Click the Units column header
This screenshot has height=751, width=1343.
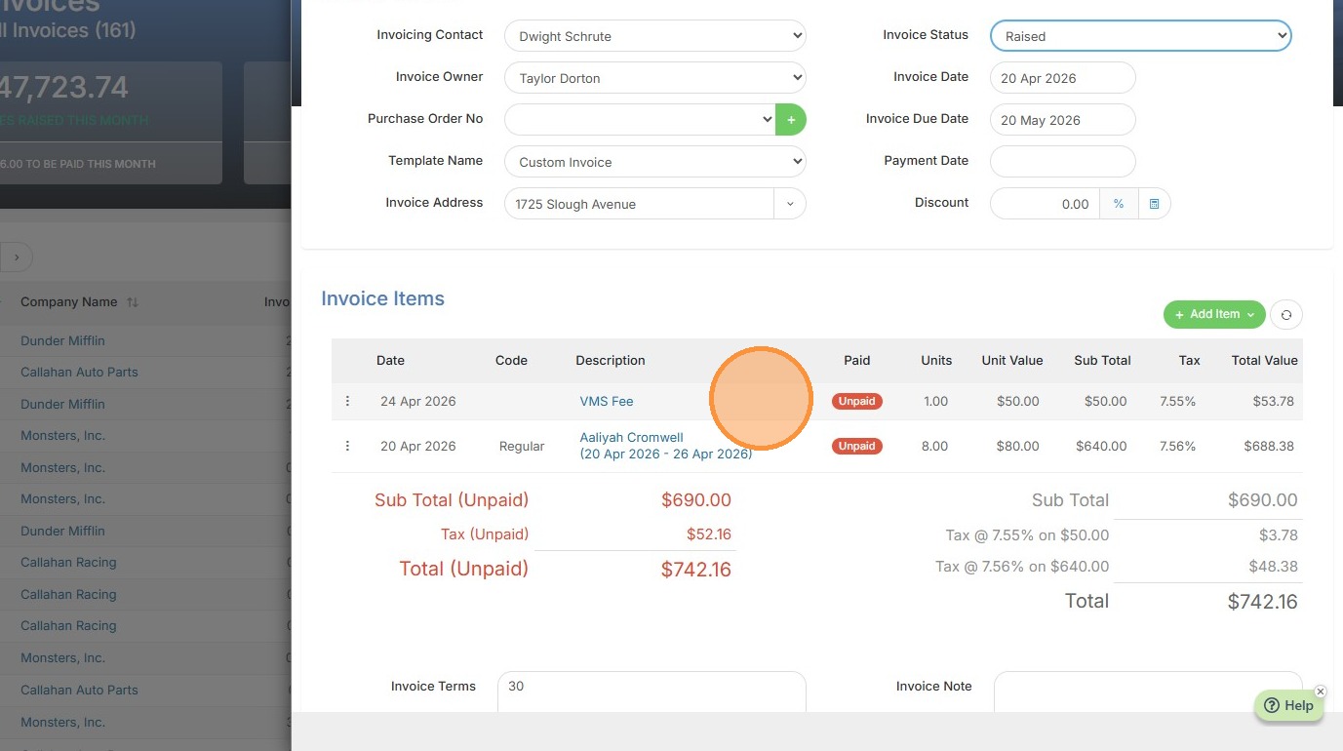click(x=936, y=360)
